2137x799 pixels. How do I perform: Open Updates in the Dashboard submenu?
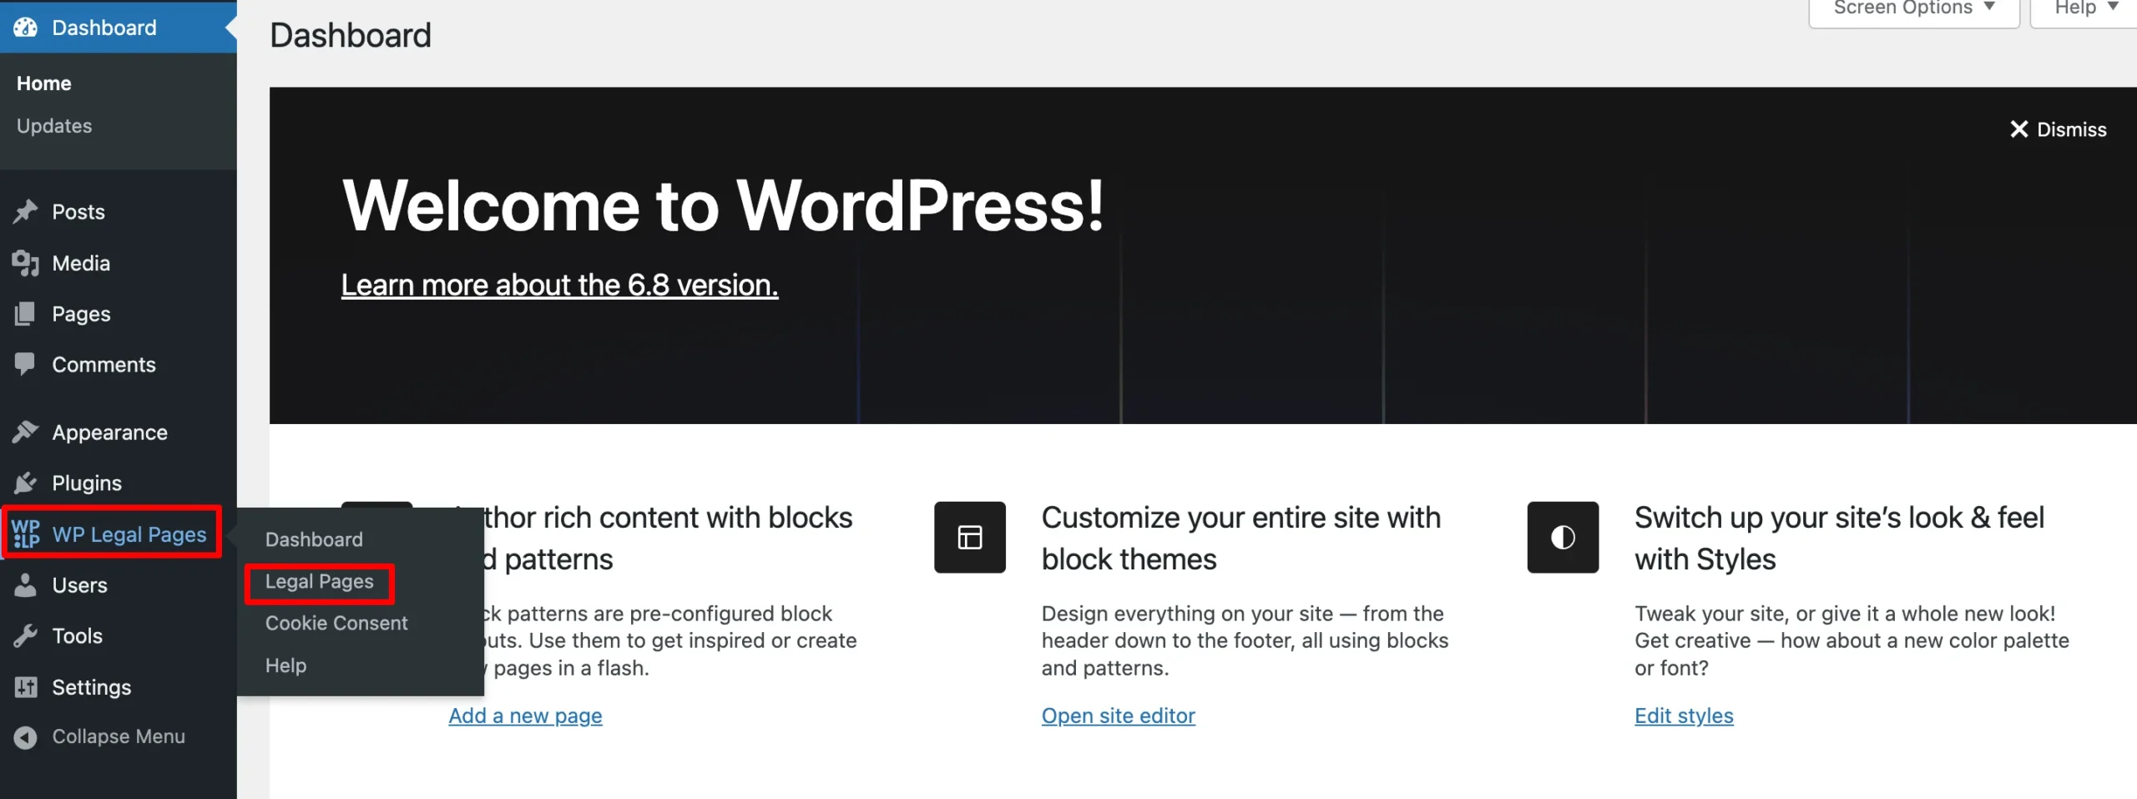tap(54, 126)
